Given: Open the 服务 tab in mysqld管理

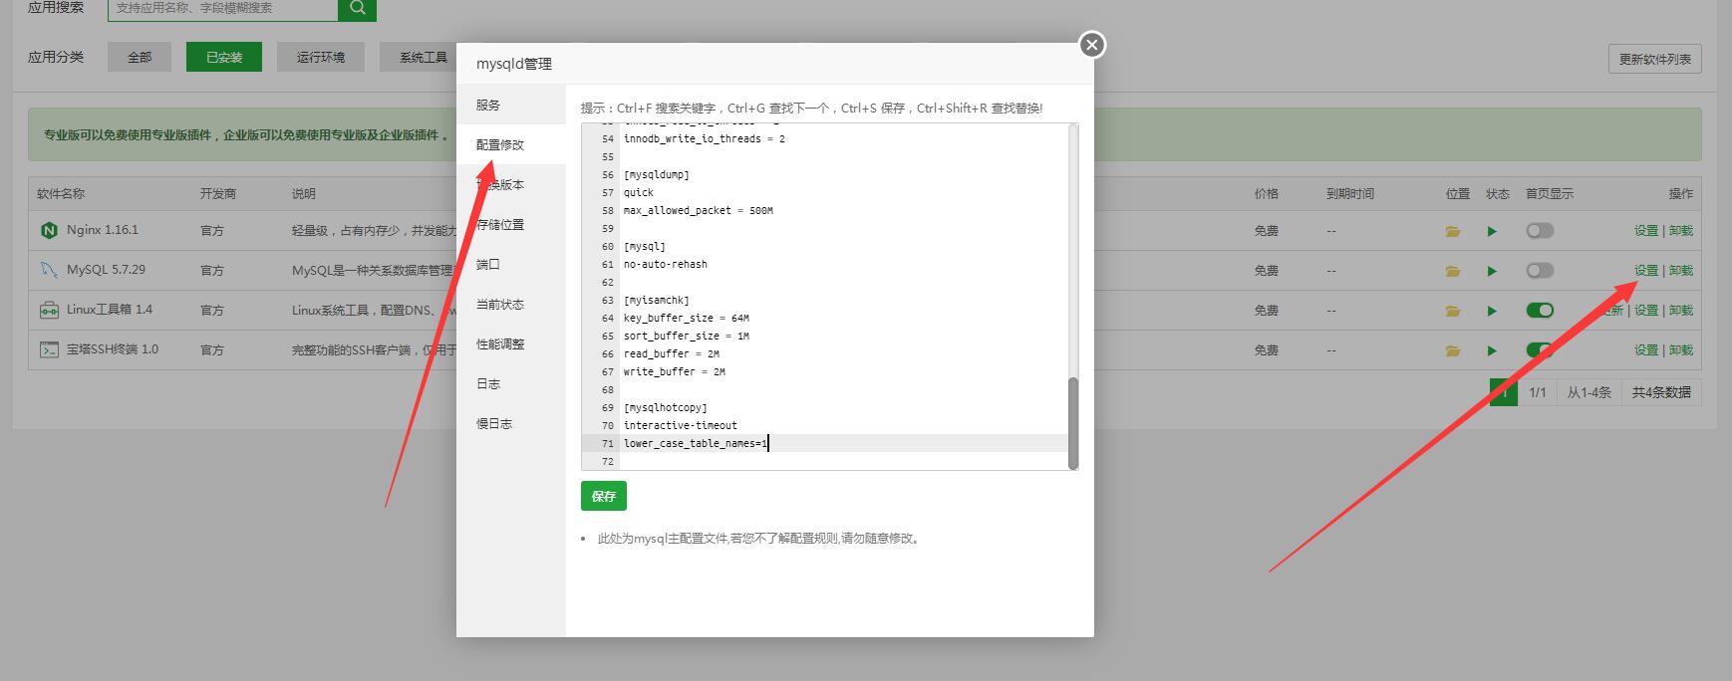Looking at the screenshot, I should tap(488, 105).
